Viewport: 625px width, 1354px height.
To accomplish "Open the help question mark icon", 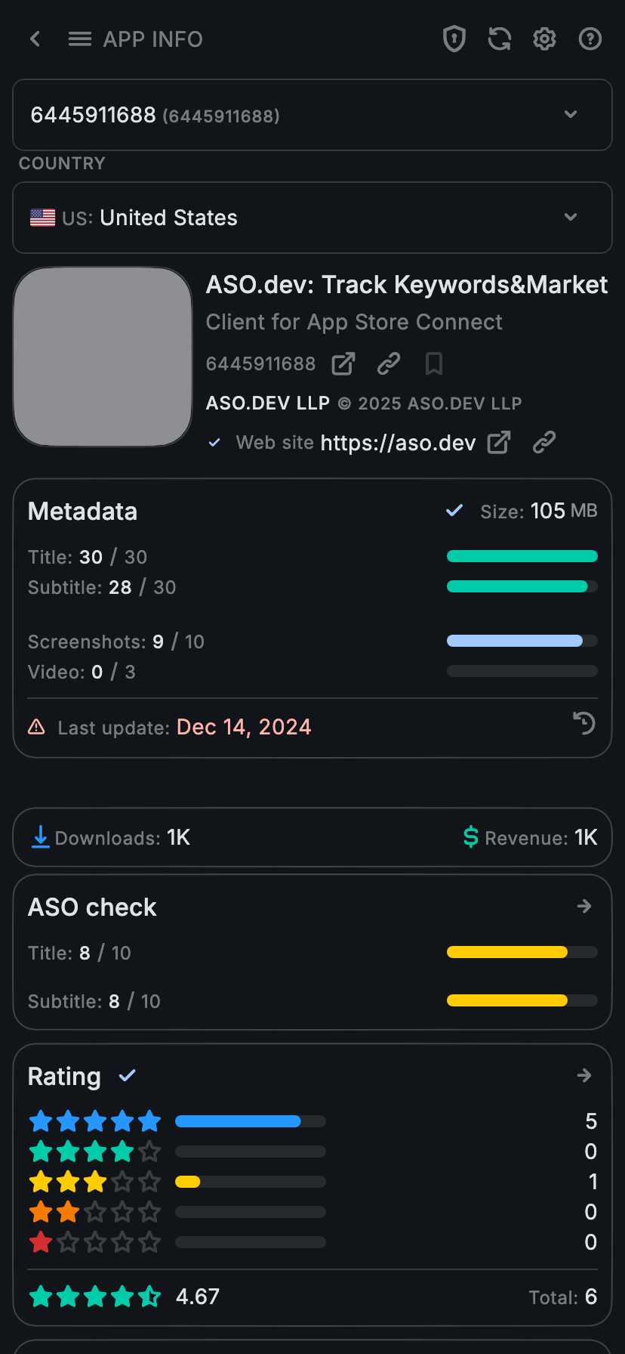I will (x=590, y=39).
